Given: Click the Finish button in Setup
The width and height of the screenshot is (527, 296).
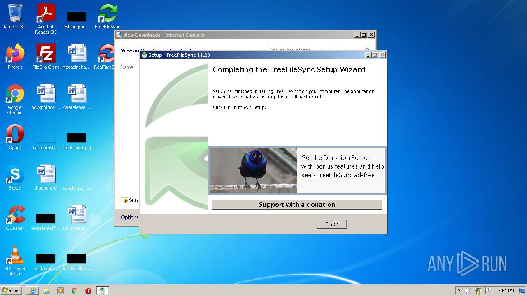Looking at the screenshot, I should point(332,224).
